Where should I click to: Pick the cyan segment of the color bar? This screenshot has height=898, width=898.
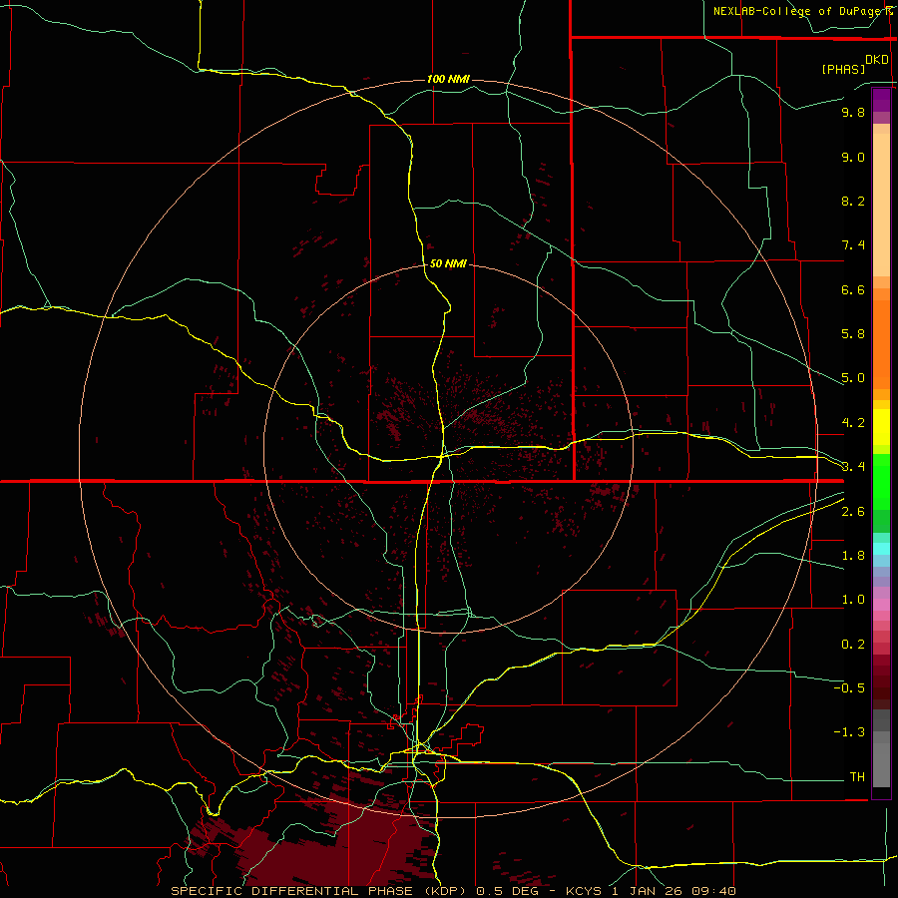(881, 549)
